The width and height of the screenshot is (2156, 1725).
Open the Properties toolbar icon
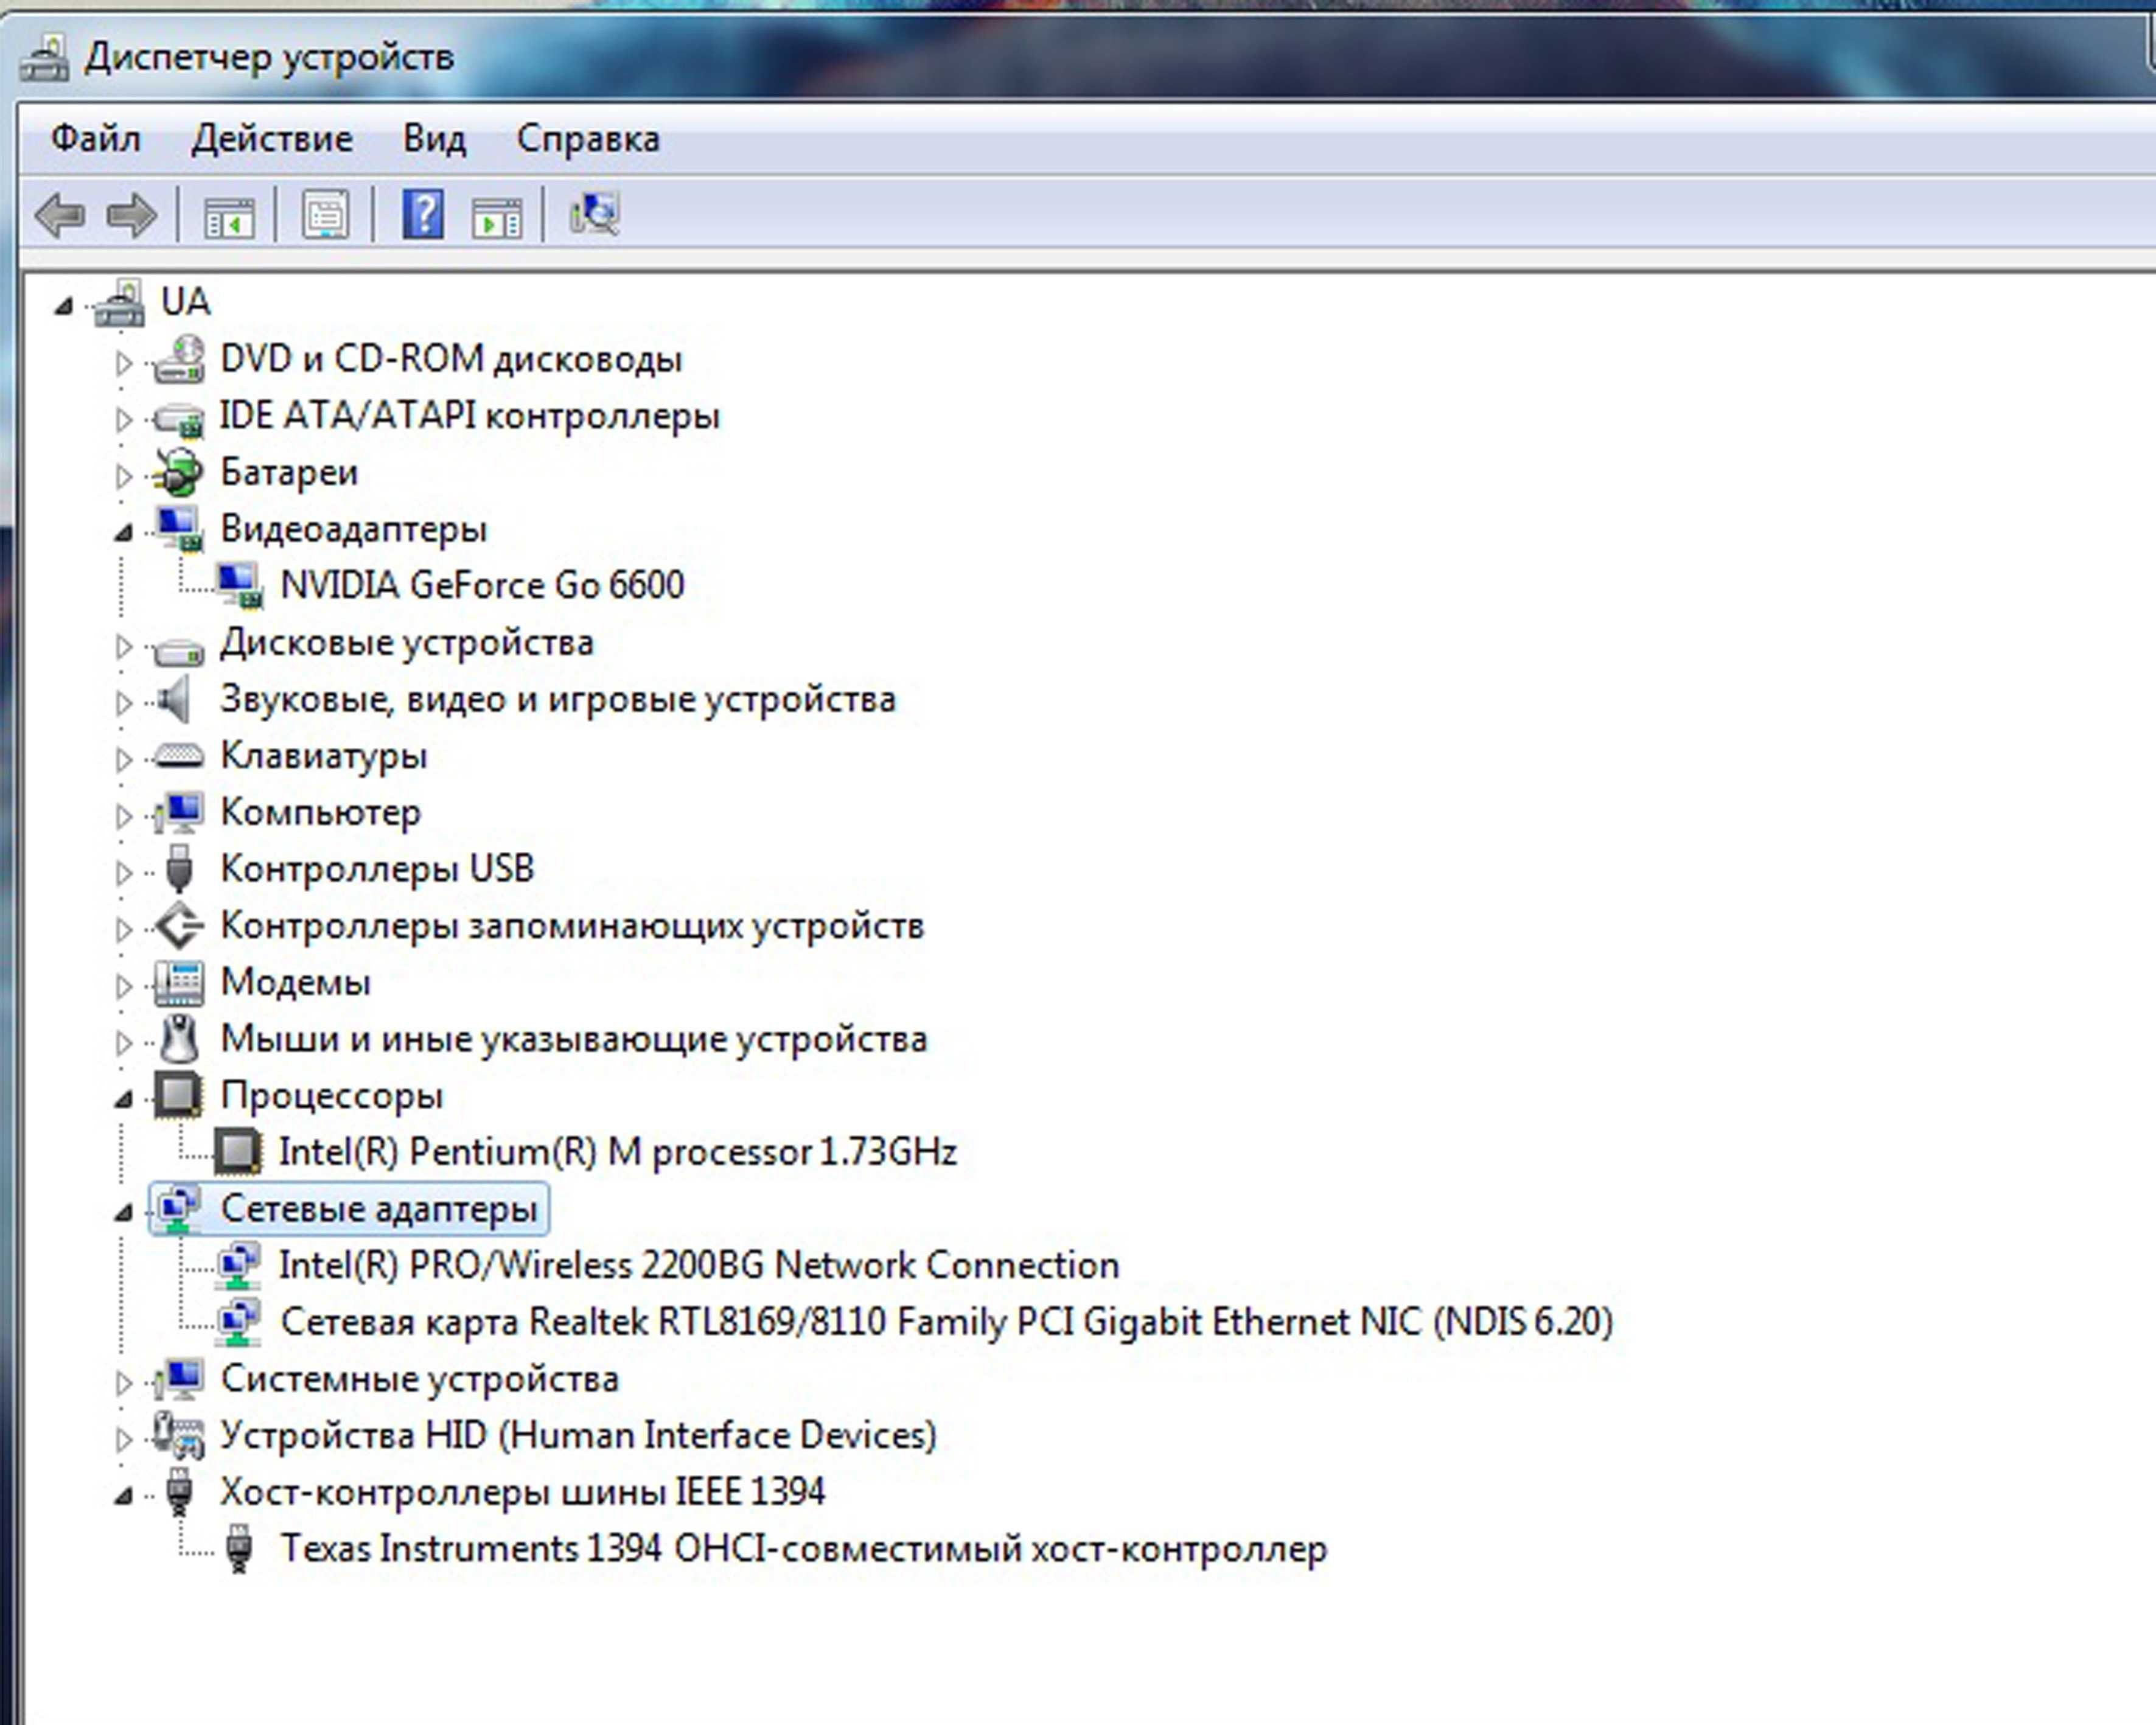pos(326,215)
